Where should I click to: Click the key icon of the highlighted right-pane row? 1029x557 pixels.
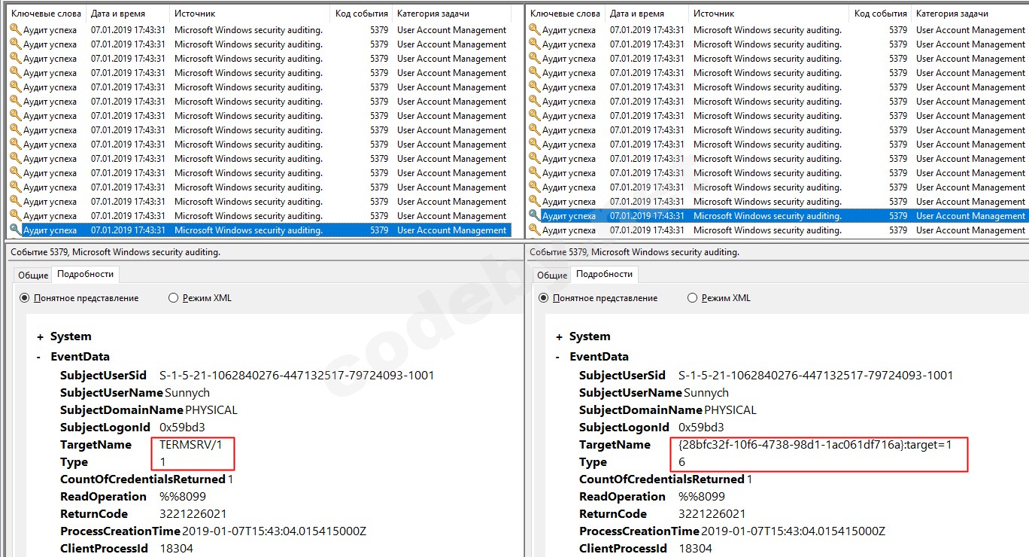click(x=534, y=216)
